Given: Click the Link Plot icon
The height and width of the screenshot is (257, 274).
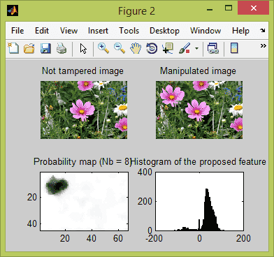Looking at the screenshot, I should pos(212,48).
